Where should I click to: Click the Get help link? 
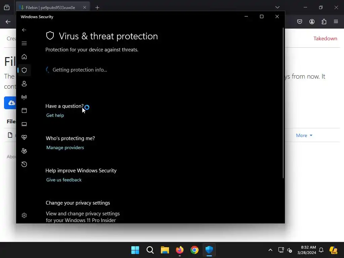tap(55, 116)
